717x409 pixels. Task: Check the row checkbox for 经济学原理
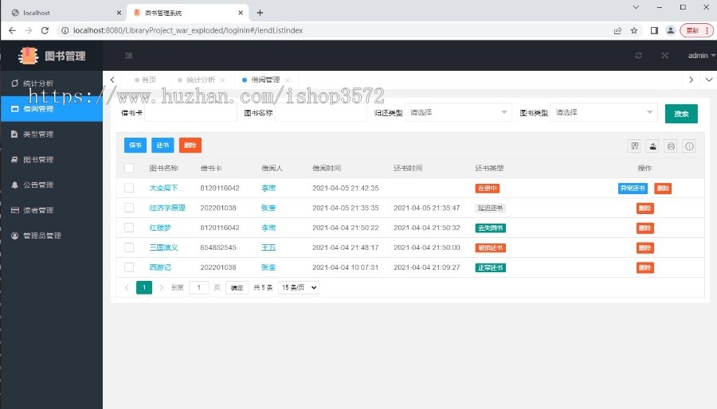click(129, 208)
